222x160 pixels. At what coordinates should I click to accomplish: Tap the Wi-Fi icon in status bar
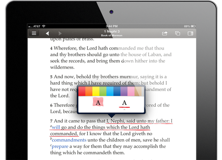pyautogui.click(x=44, y=26)
